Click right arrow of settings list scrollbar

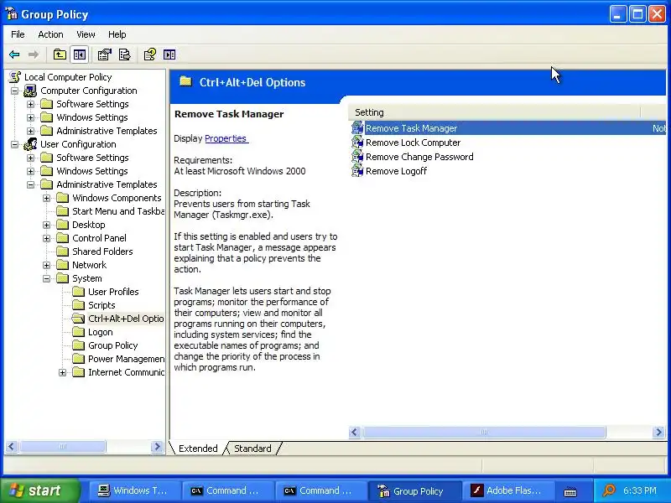658,432
